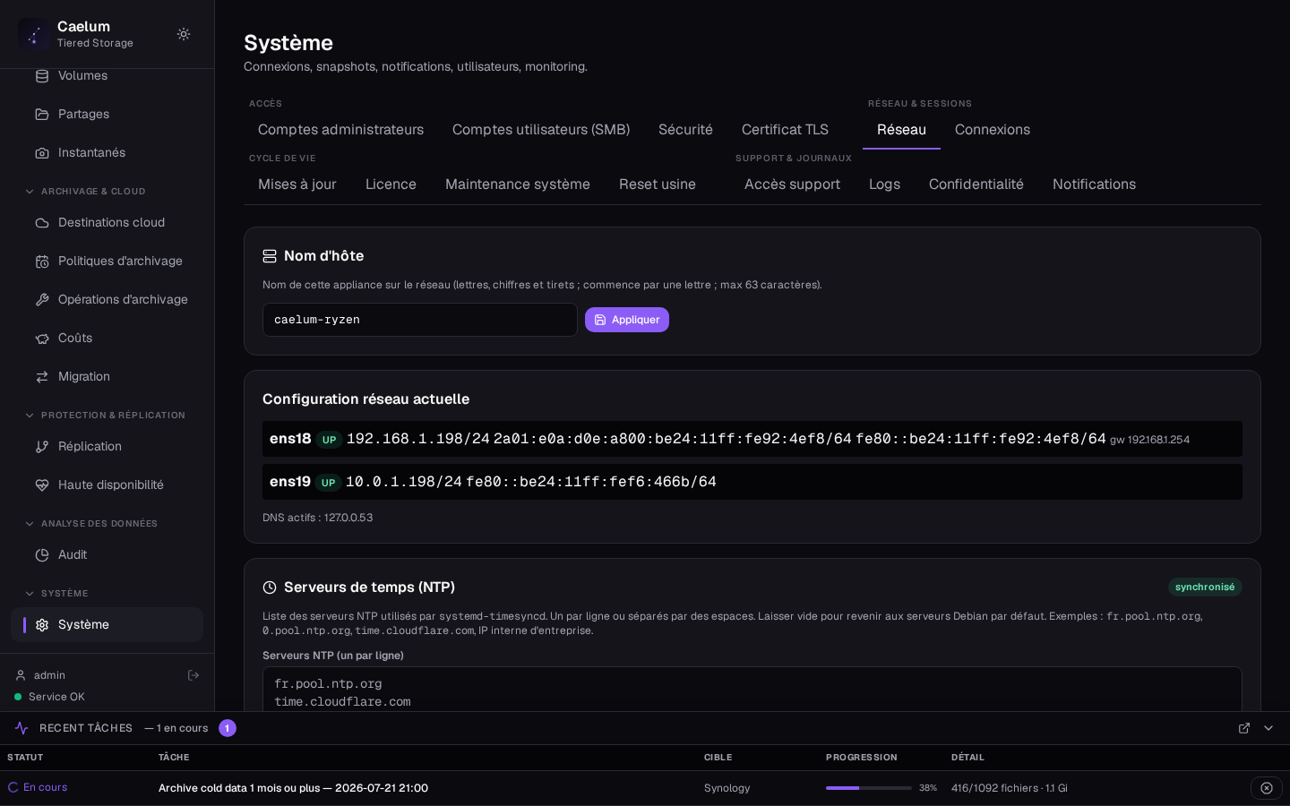
Task: Click the Système gear icon
Action: coord(42,625)
